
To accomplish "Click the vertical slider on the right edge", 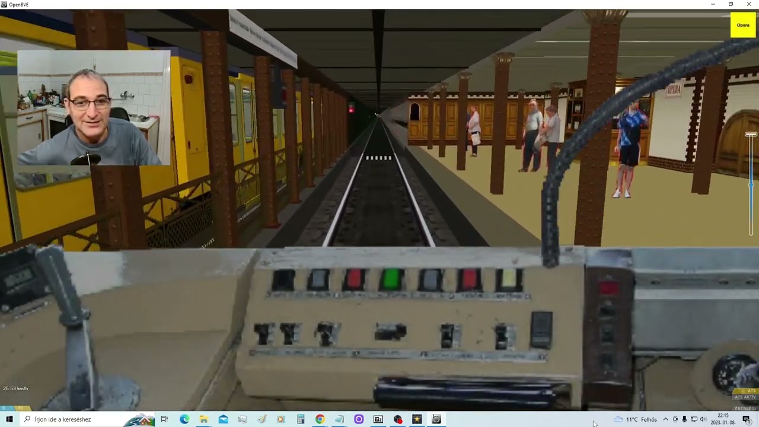I will [x=751, y=184].
